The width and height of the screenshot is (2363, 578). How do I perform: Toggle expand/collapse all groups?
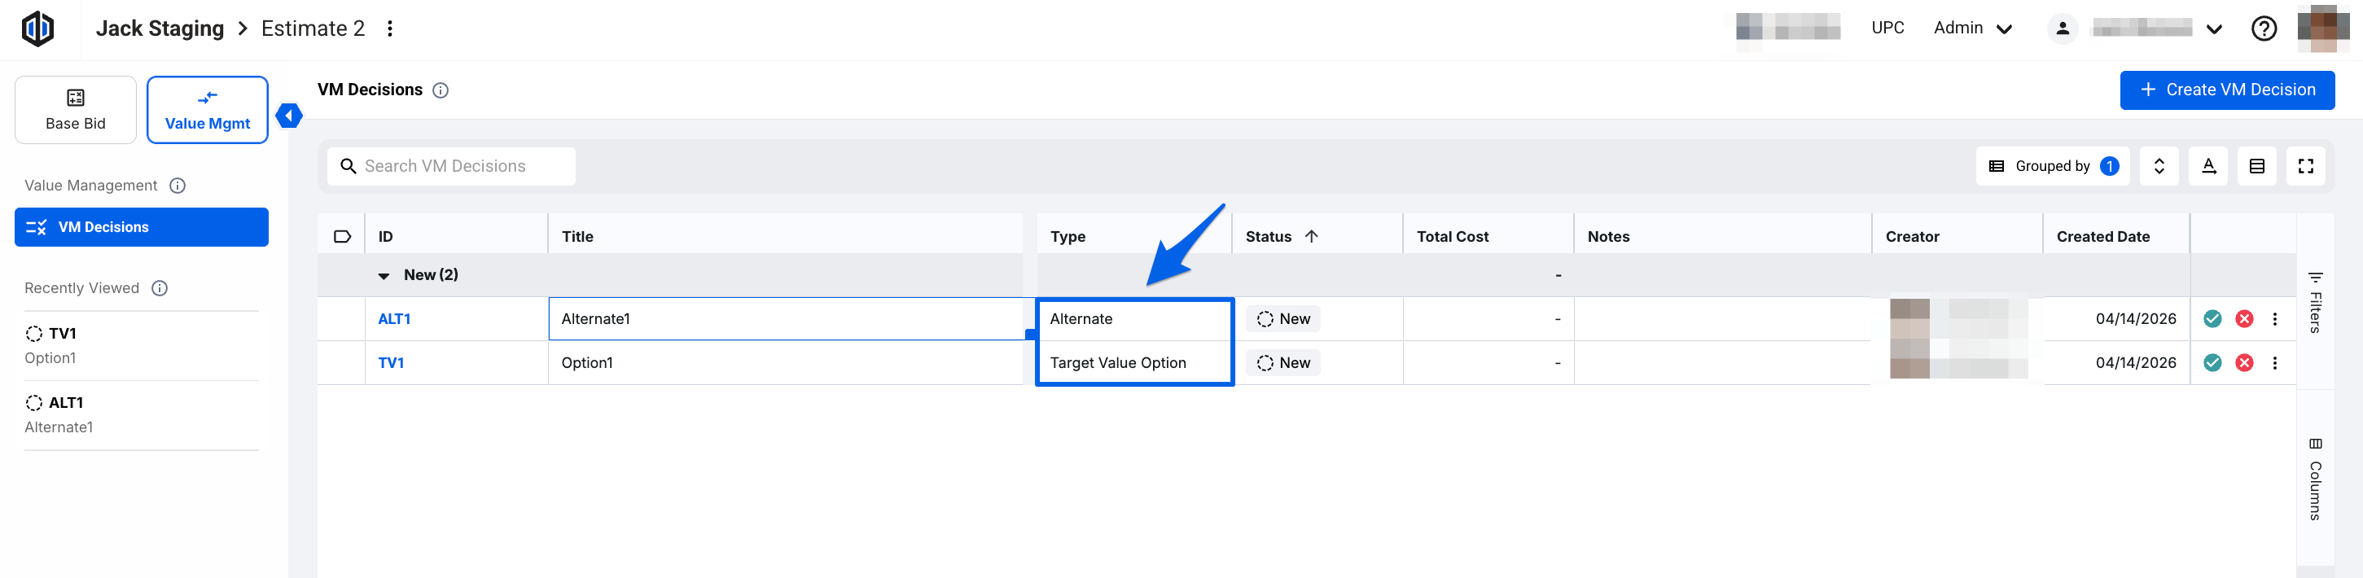2159,166
